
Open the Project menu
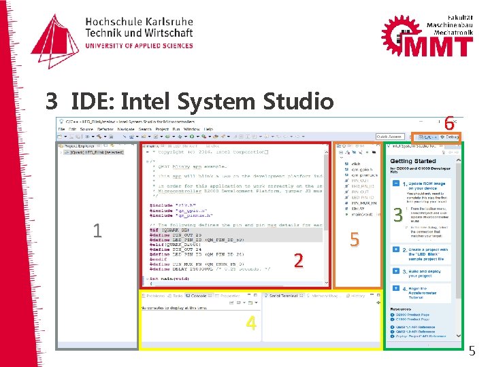pyautogui.click(x=162, y=129)
